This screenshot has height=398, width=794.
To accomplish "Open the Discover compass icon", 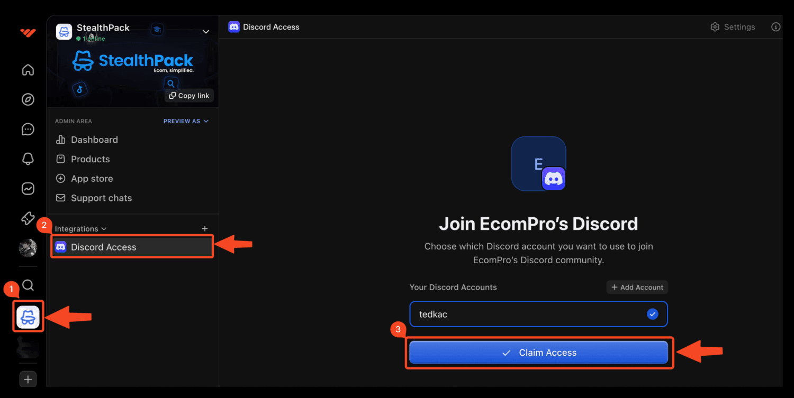I will coord(28,99).
